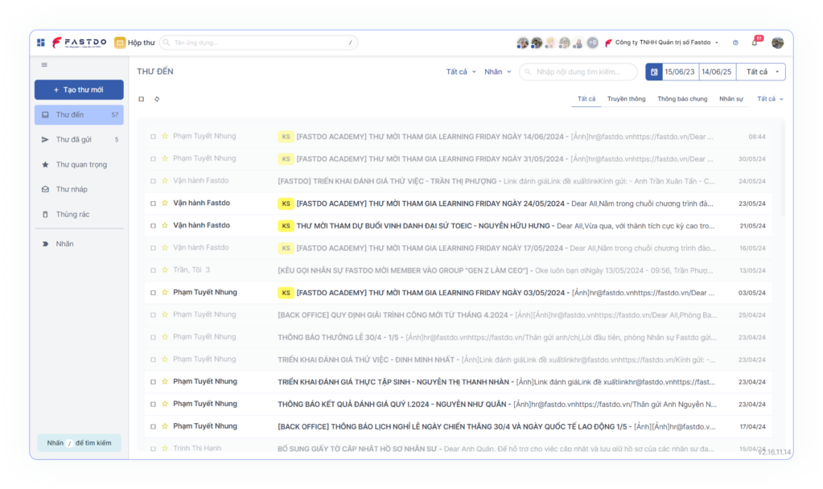Star the first Phạm Tuyết Nhung email
The width and height of the screenshot is (823, 489).
pos(165,137)
